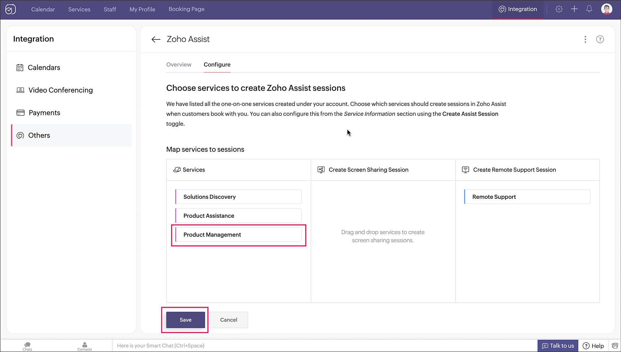Open Chats in the bottom bar
Image resolution: width=621 pixels, height=352 pixels.
point(27,346)
